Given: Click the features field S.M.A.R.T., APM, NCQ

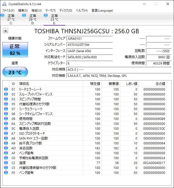Looking at the screenshot, I should coord(119,76).
